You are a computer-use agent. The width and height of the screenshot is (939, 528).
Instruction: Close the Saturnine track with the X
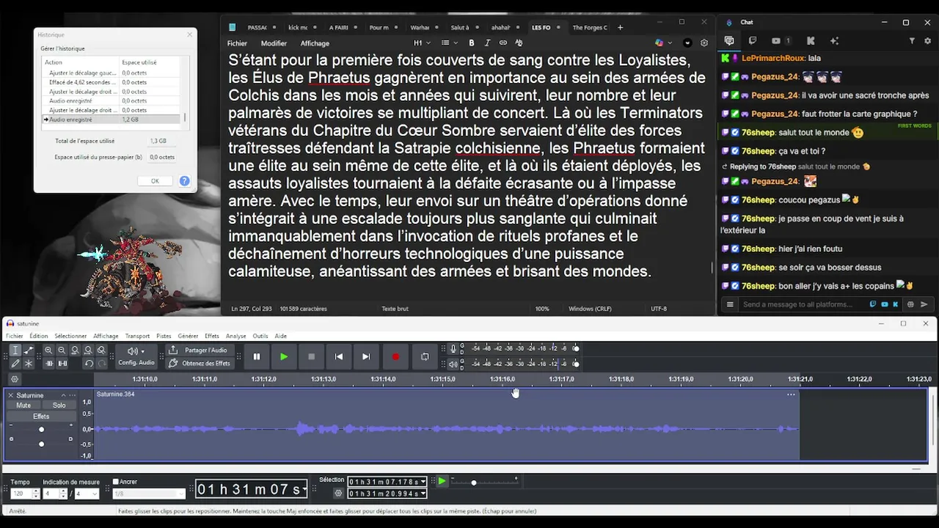click(11, 395)
